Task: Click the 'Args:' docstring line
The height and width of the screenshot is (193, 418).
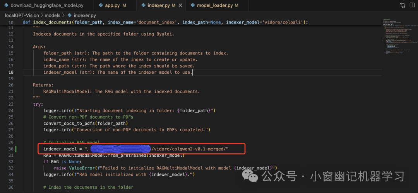Action: (x=39, y=47)
